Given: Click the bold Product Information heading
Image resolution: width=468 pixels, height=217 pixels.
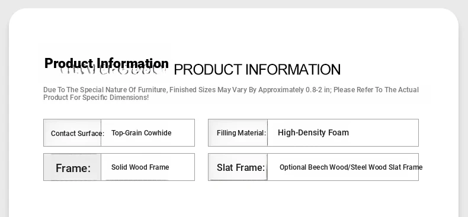Looking at the screenshot, I should [107, 63].
